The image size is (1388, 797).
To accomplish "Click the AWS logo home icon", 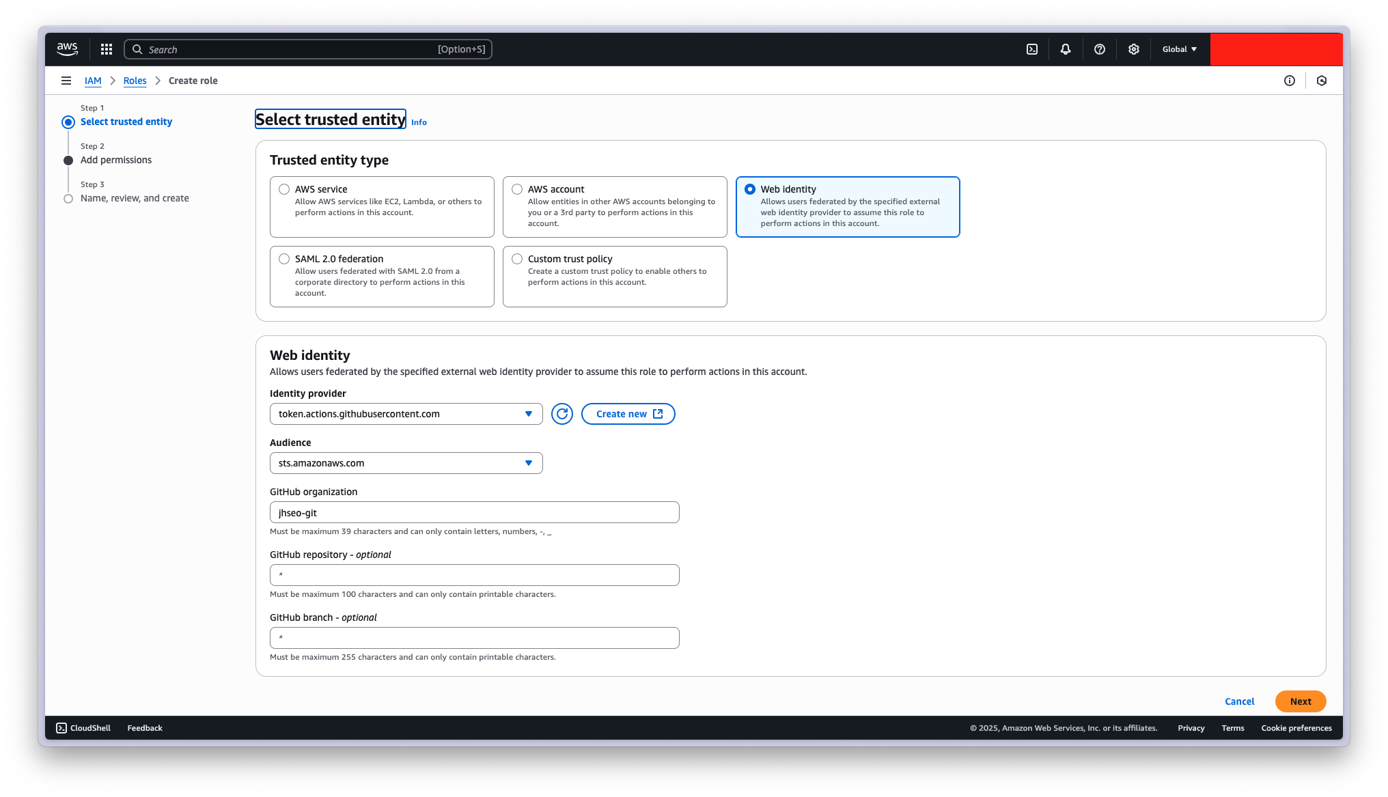I will pos(67,49).
